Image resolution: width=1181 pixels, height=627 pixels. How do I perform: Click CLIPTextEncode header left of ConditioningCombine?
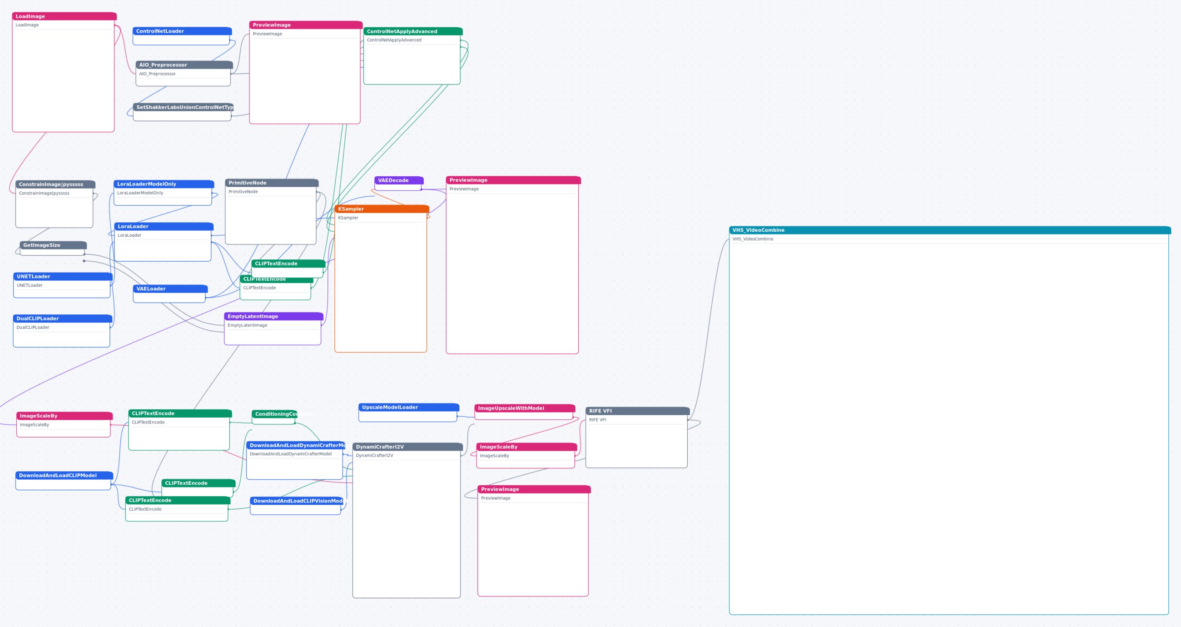[x=180, y=414]
